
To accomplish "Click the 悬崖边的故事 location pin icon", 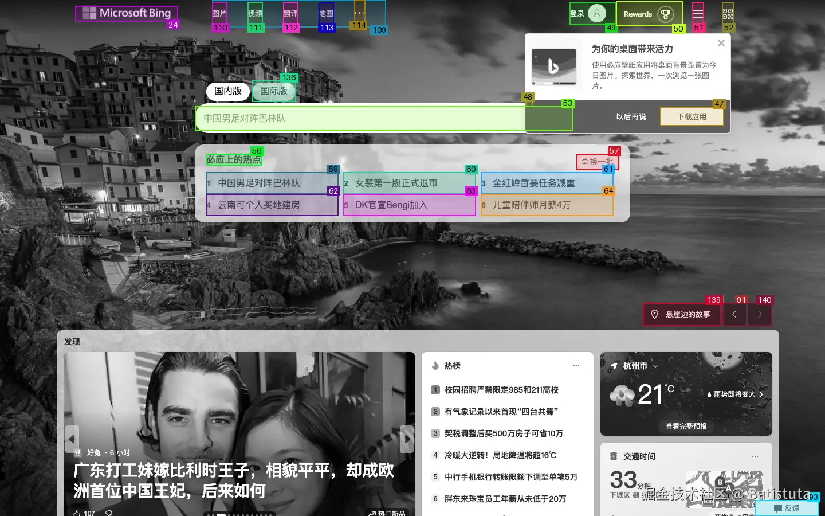I will click(655, 314).
